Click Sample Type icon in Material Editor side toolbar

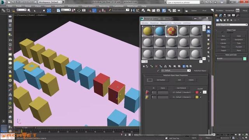coord(209,28)
